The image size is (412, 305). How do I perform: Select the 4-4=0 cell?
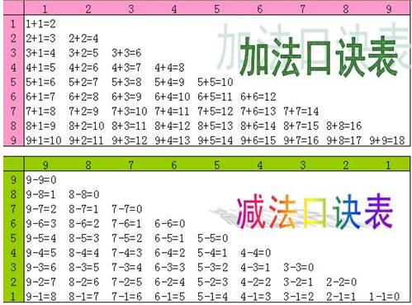(256, 253)
